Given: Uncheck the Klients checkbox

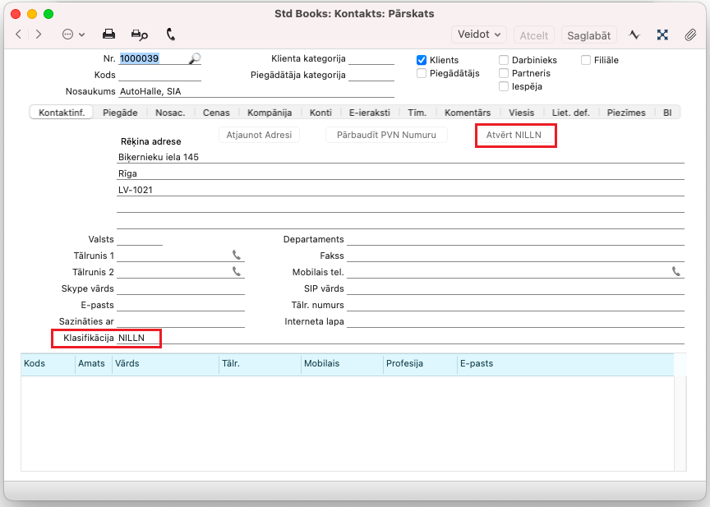Looking at the screenshot, I should pos(422,60).
